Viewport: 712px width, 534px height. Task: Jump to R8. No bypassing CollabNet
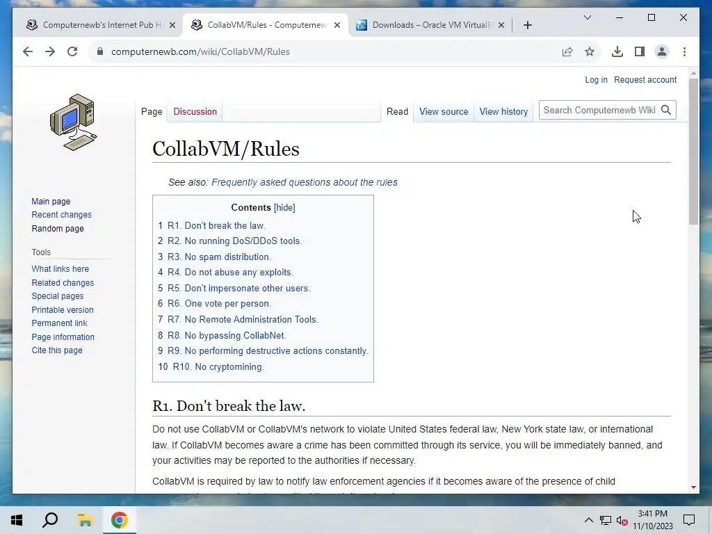pos(227,336)
